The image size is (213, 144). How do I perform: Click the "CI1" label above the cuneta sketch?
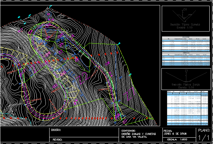(185, 10)
